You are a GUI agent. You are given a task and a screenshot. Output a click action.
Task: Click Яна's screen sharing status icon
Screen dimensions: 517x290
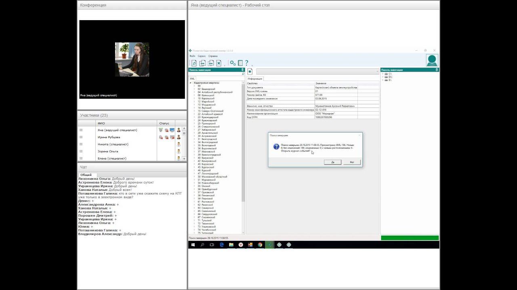tap(172, 130)
